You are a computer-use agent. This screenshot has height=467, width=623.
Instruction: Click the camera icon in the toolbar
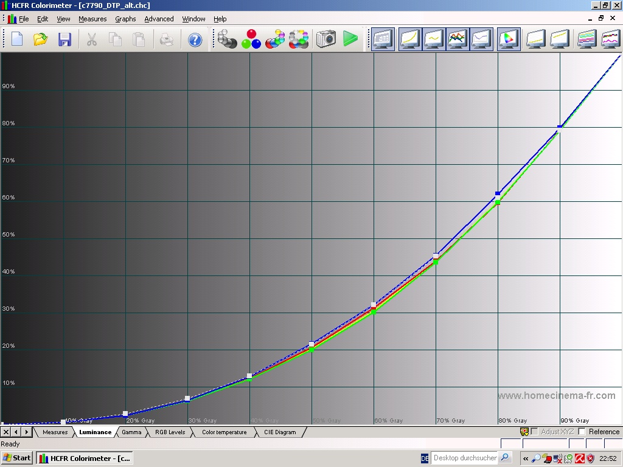point(326,40)
